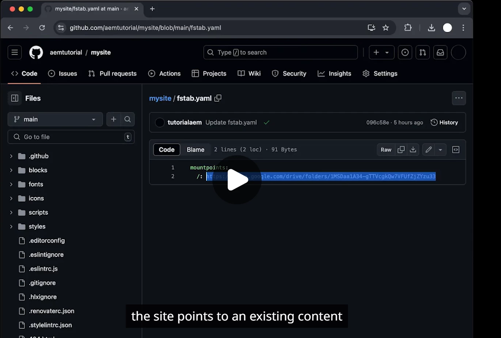Open the Settings repository tab
Image resolution: width=501 pixels, height=338 pixels.
(380, 74)
